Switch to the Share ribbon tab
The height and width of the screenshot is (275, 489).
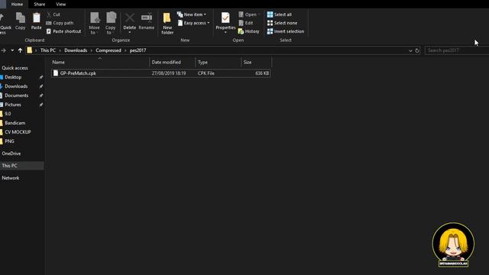click(x=39, y=4)
